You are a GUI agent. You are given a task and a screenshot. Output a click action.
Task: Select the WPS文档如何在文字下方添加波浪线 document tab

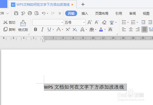point(42,4)
